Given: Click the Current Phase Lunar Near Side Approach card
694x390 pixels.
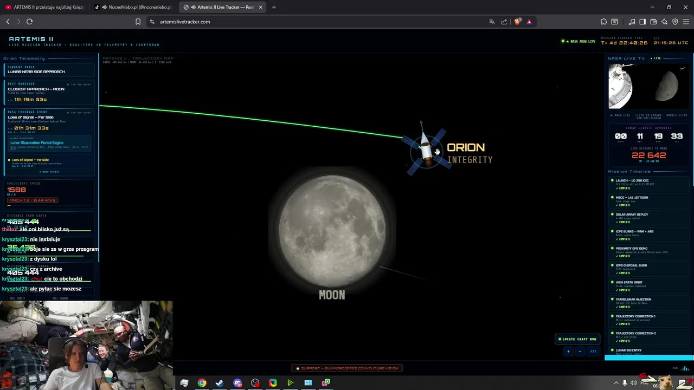Looking at the screenshot, I should pyautogui.click(x=49, y=69).
